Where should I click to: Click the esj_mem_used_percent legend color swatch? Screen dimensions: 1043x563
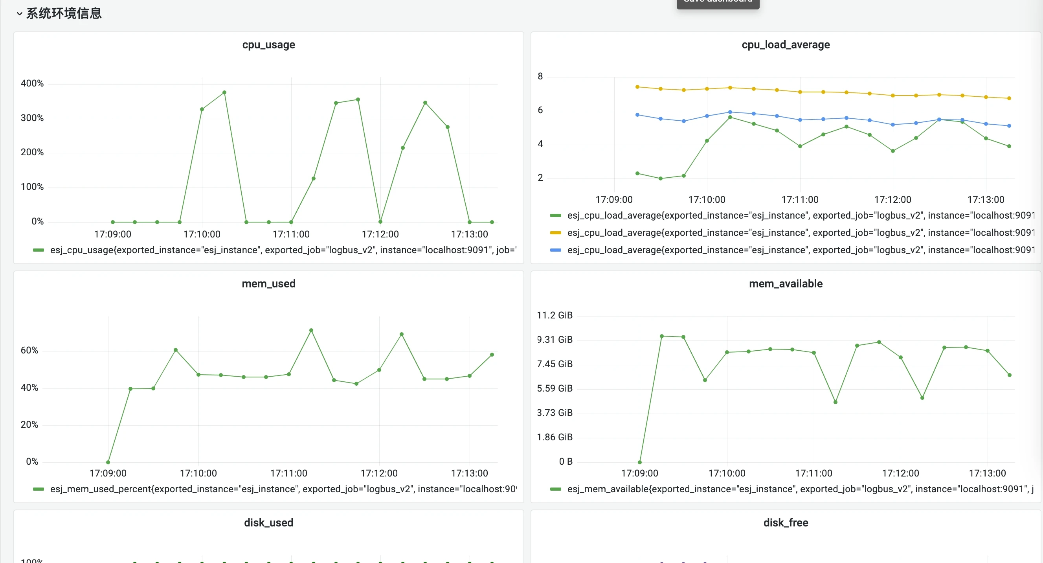pos(39,489)
